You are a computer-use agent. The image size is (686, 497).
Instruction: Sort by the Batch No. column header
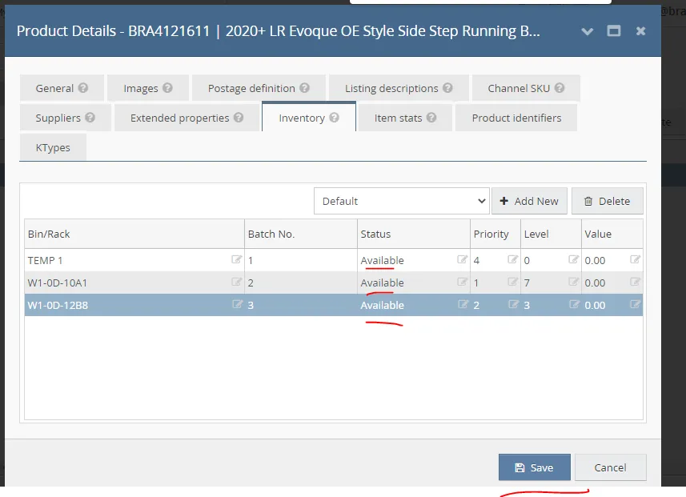click(x=301, y=234)
